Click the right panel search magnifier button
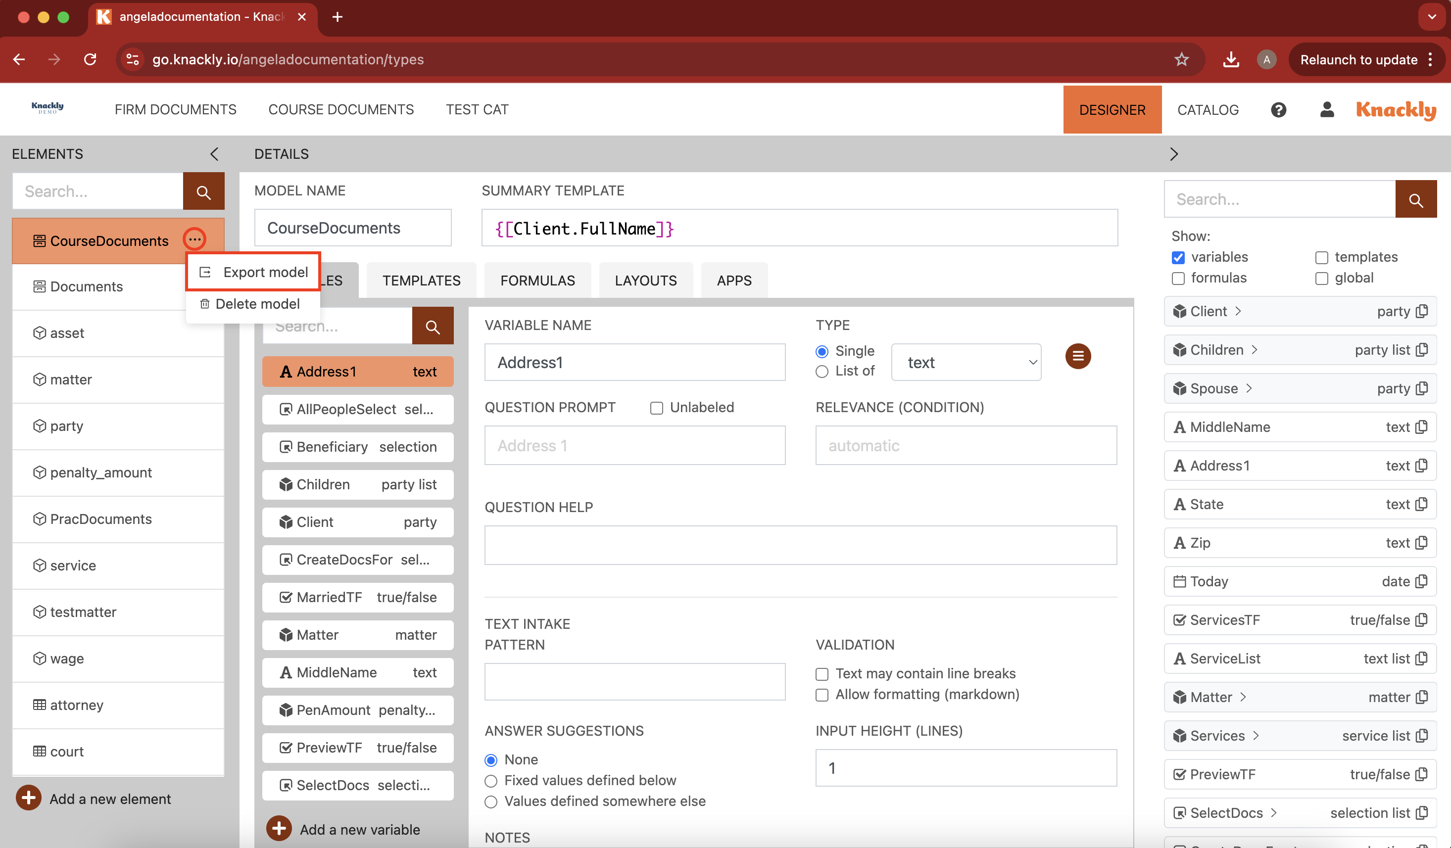Viewport: 1451px width, 848px height. (1415, 200)
